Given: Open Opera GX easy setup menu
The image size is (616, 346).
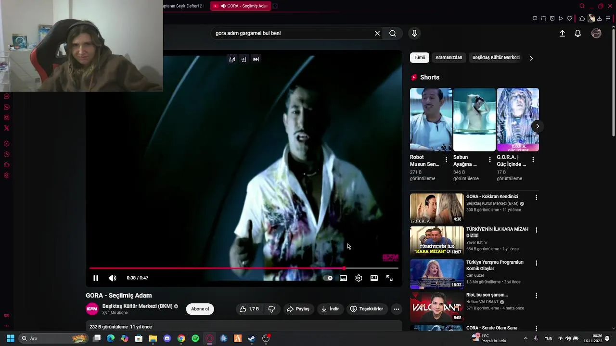Looking at the screenshot, I should pyautogui.click(x=608, y=19).
